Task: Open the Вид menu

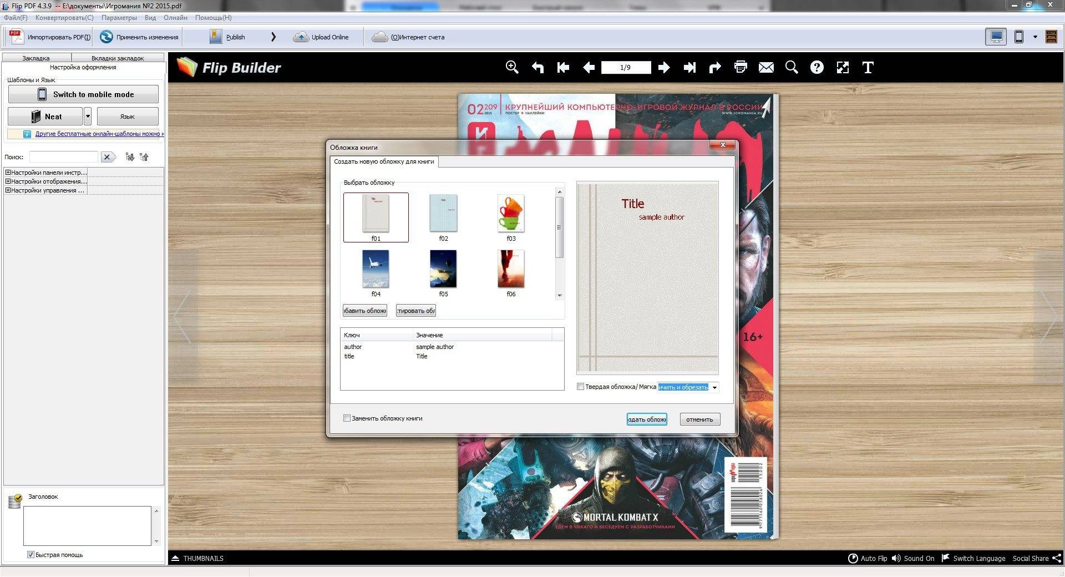Action: tap(150, 18)
